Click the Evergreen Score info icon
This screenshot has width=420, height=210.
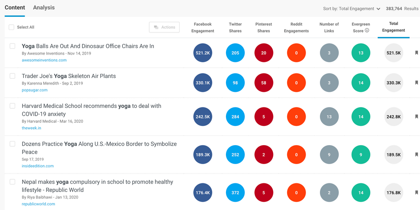(367, 31)
